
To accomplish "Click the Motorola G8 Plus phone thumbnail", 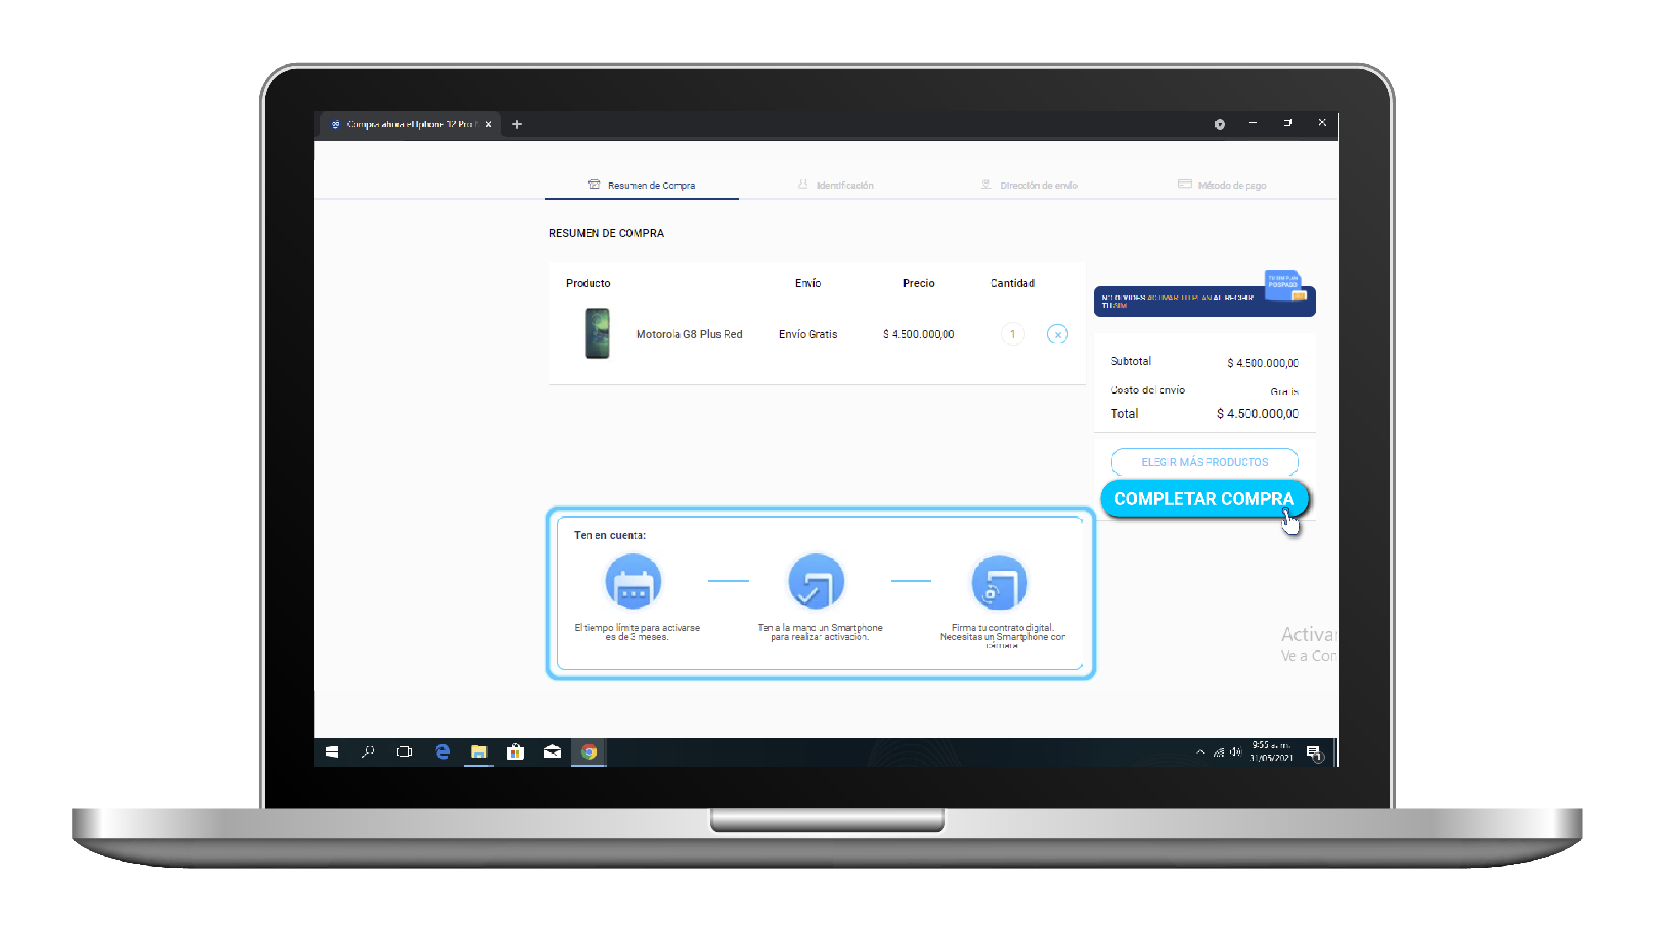I will (597, 334).
